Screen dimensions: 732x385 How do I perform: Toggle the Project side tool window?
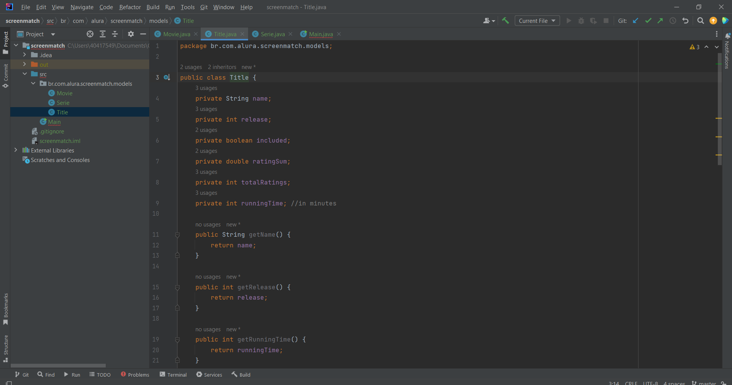[6, 42]
